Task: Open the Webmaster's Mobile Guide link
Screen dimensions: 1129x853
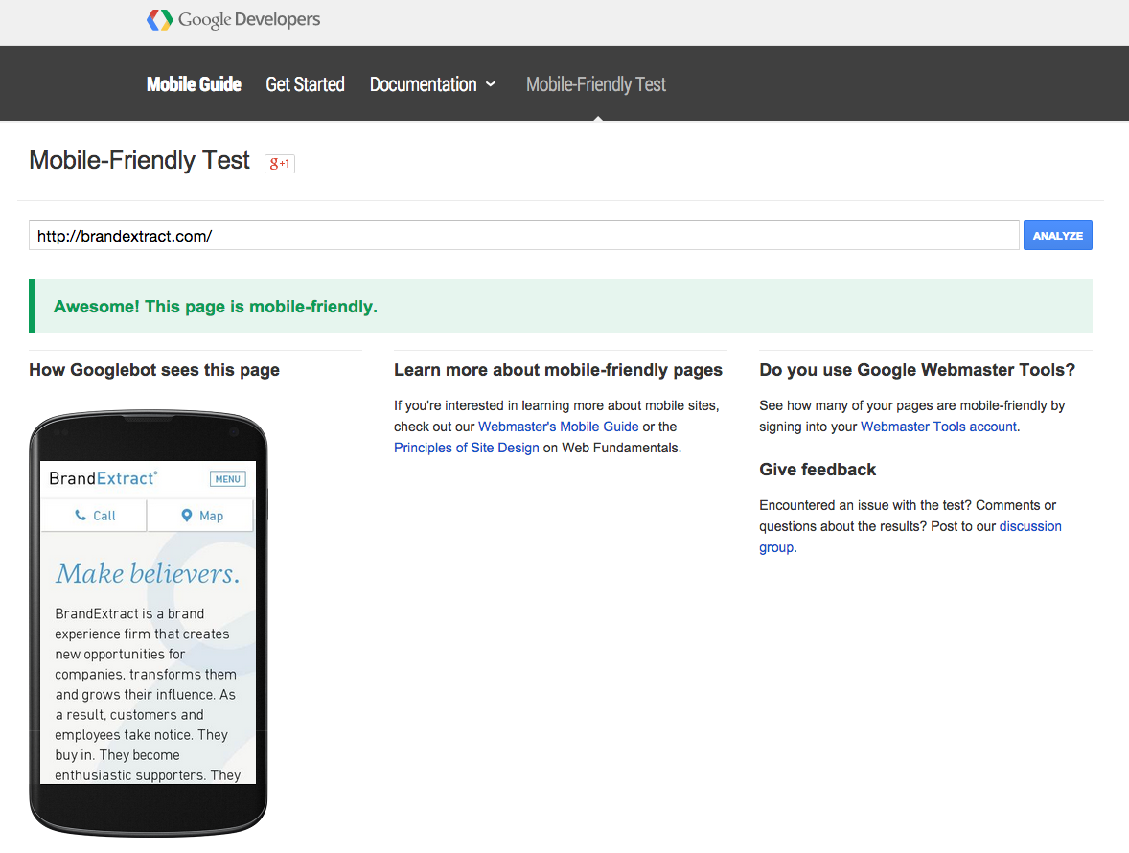Action: (x=559, y=426)
